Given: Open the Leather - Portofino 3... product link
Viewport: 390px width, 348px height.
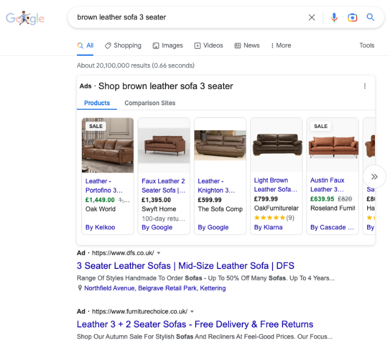Looking at the screenshot, I should point(104,185).
